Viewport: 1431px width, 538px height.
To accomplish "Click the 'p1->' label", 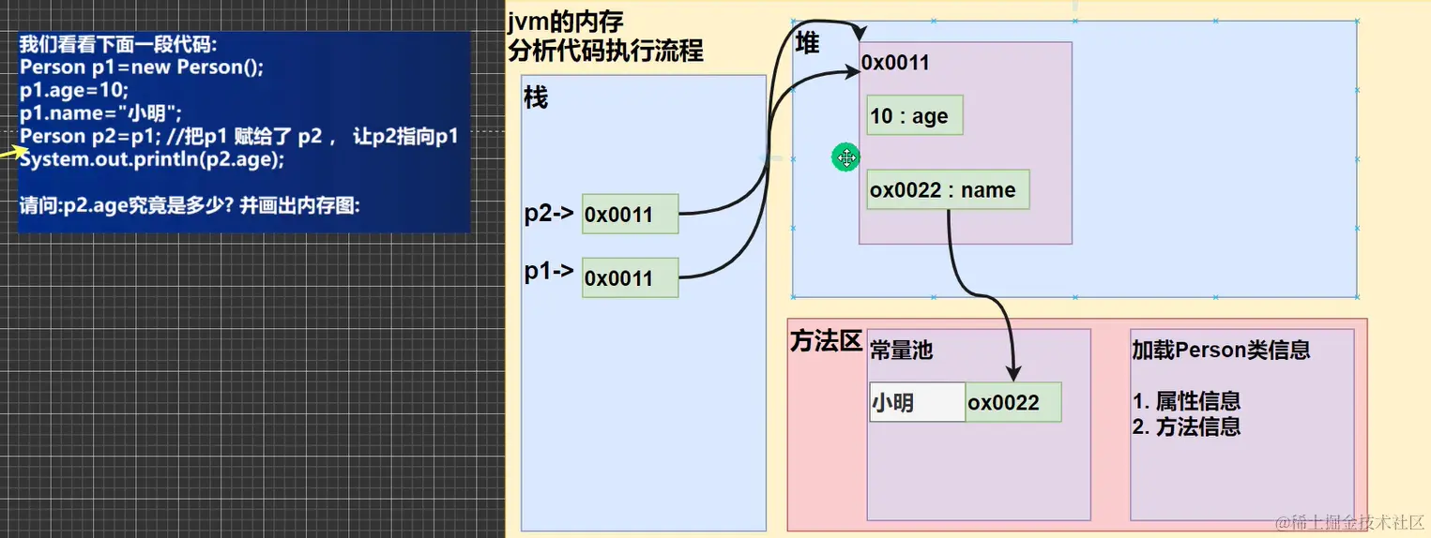I will [549, 272].
